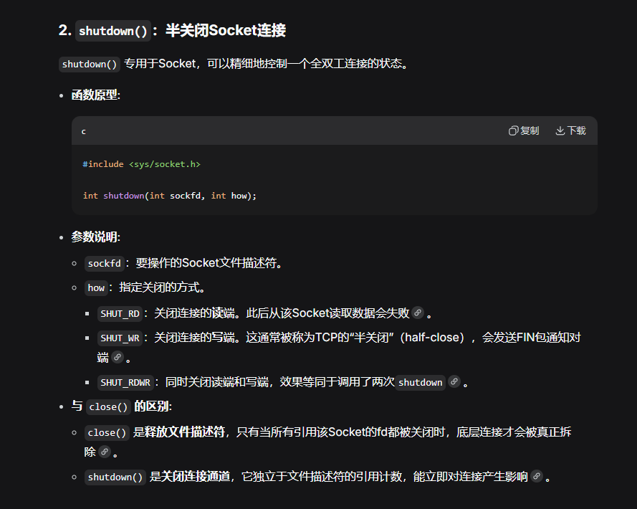Screen dimensions: 637x509
Task: Click the 'c' language label in code header
Action: 83,131
